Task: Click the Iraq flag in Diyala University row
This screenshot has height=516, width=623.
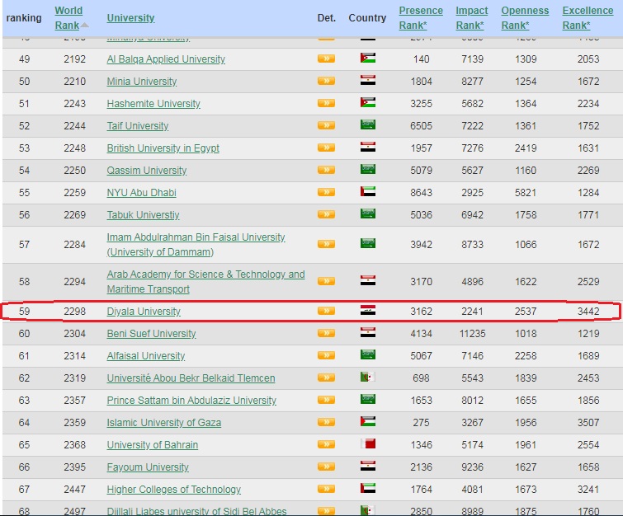Action: (368, 310)
